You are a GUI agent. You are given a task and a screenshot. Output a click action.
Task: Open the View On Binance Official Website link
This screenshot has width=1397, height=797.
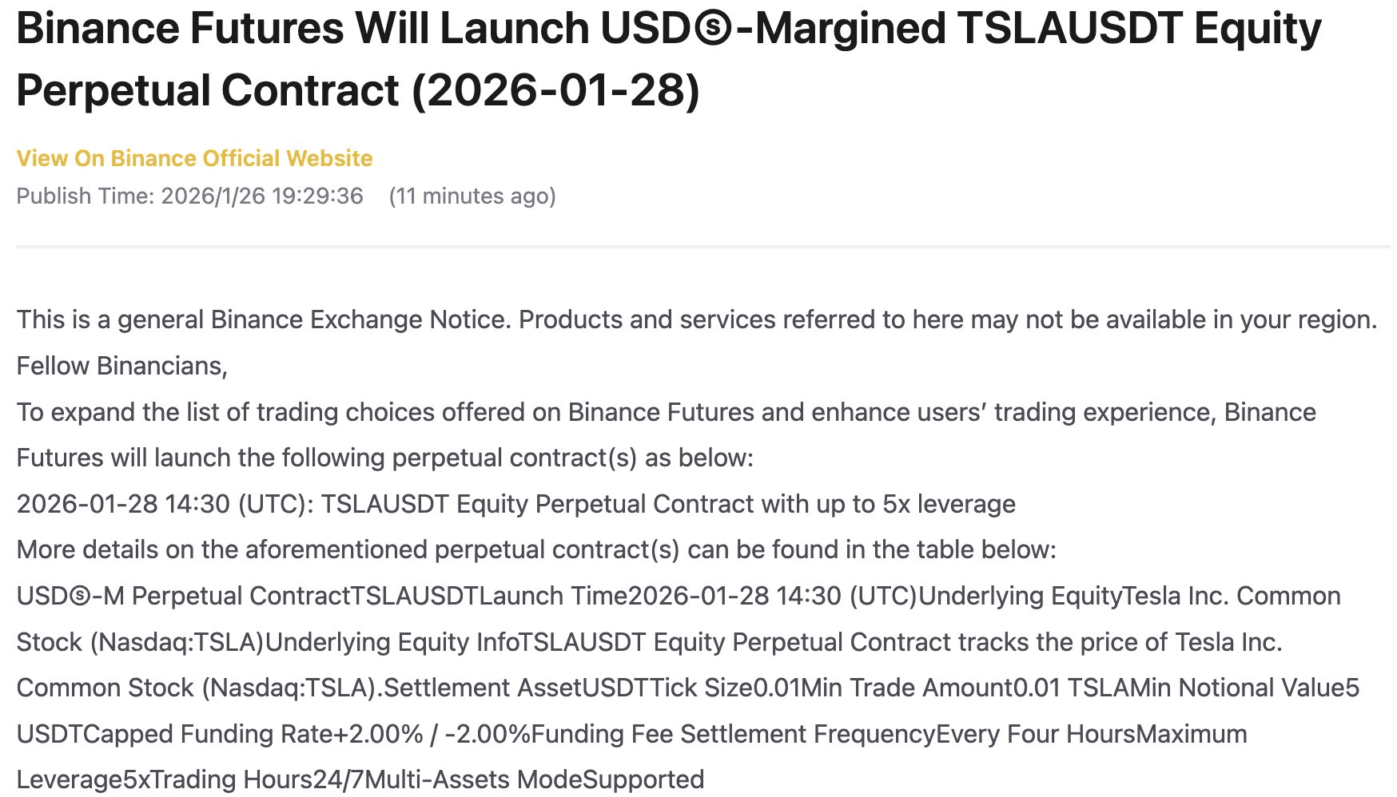194,158
